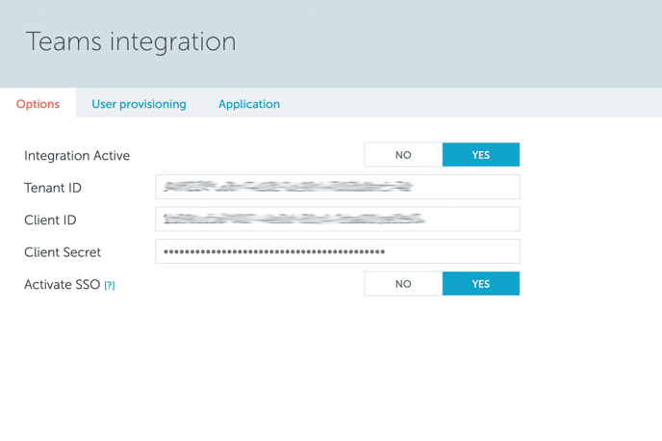Screen dimensions: 662x441
Task: Click the Client ID label
Action: click(x=50, y=220)
